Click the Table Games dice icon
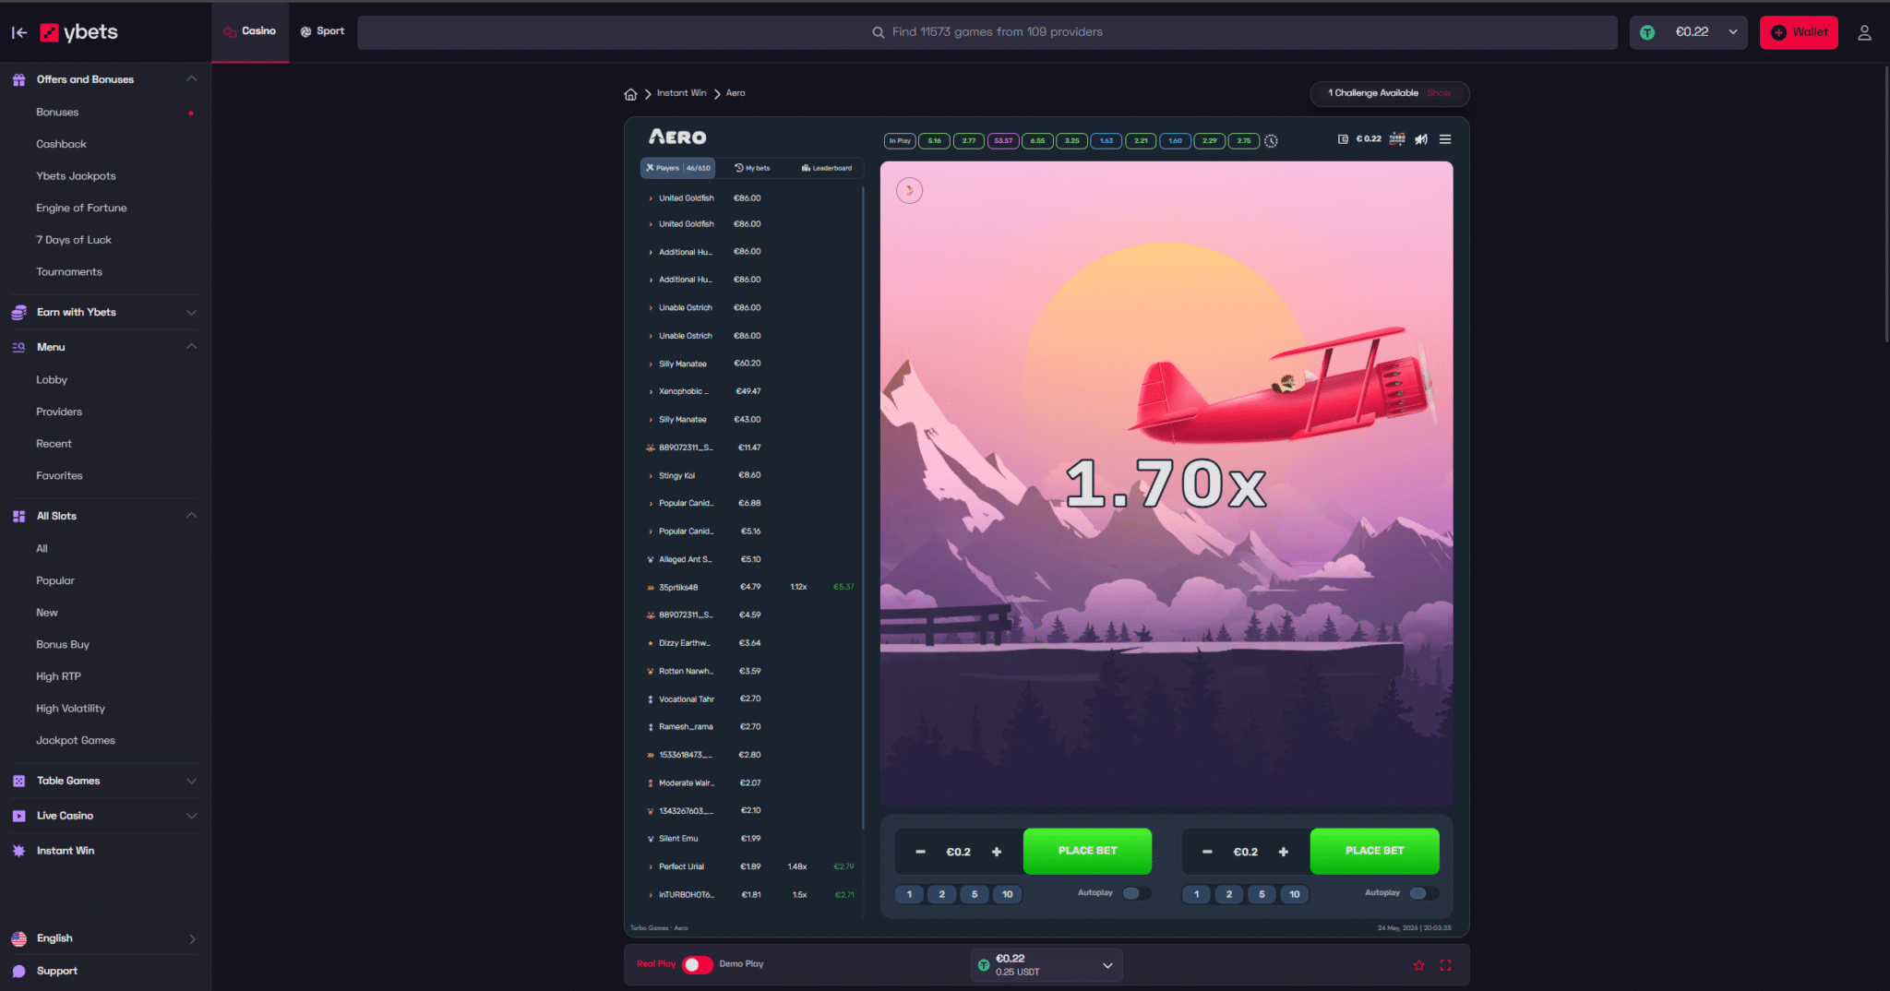This screenshot has height=991, width=1890. (18, 781)
